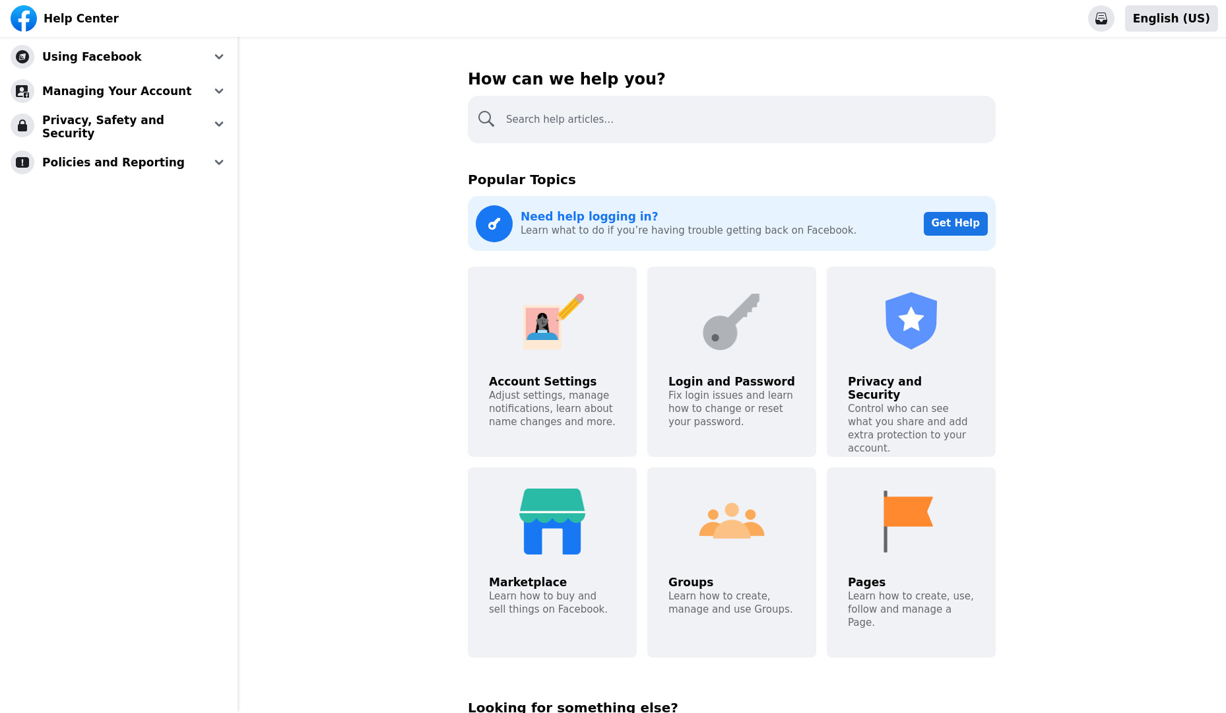This screenshot has width=1226, height=713.
Task: Expand the Managing Your Account chevron
Action: 219,91
